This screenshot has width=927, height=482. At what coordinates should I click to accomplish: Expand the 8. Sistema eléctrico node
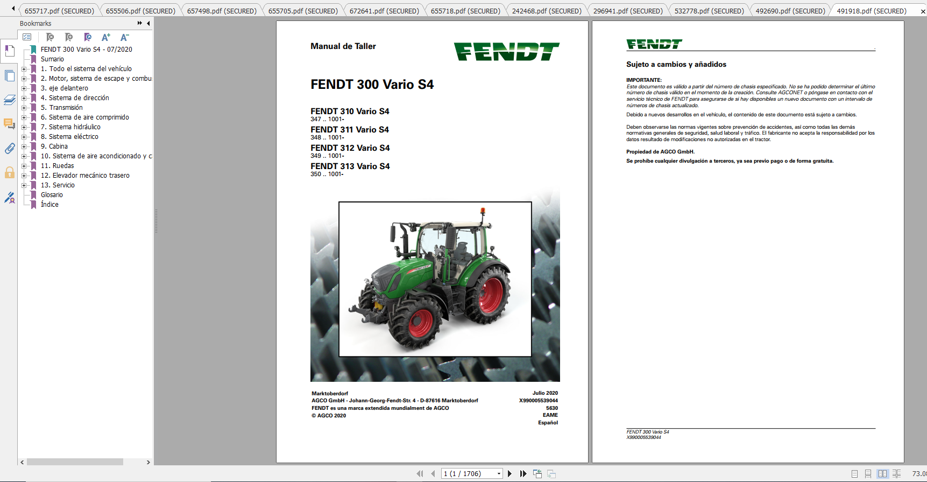pos(24,137)
